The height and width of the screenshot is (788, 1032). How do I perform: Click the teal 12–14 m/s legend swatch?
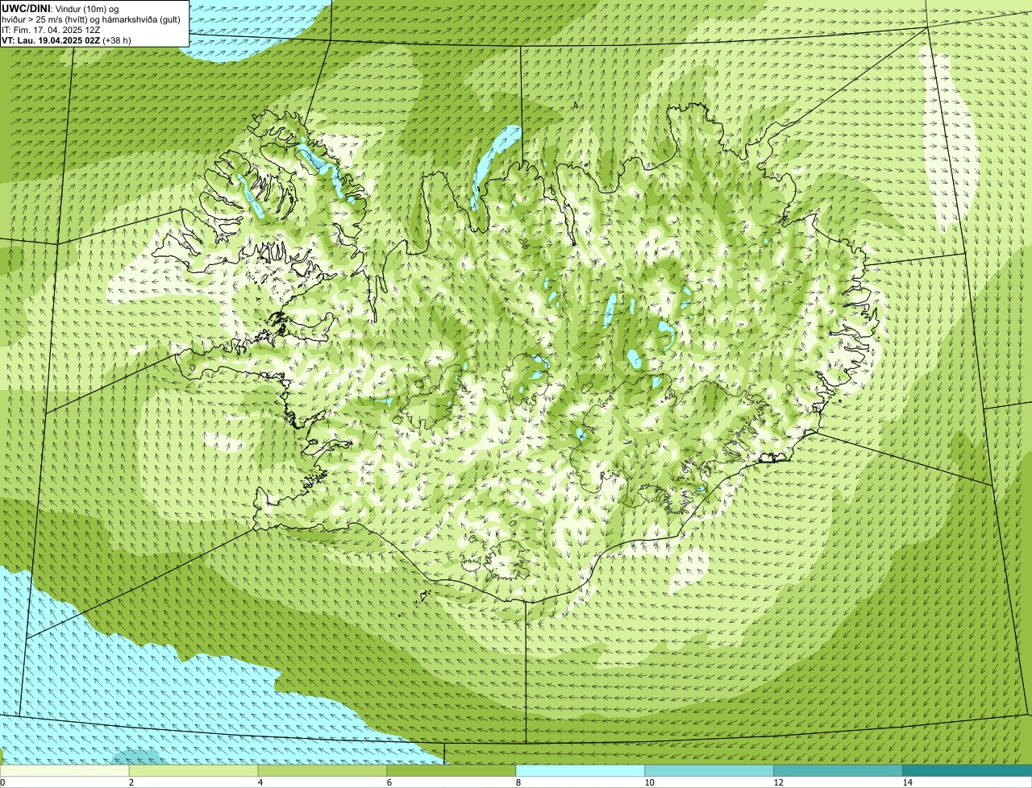pyautogui.click(x=838, y=770)
